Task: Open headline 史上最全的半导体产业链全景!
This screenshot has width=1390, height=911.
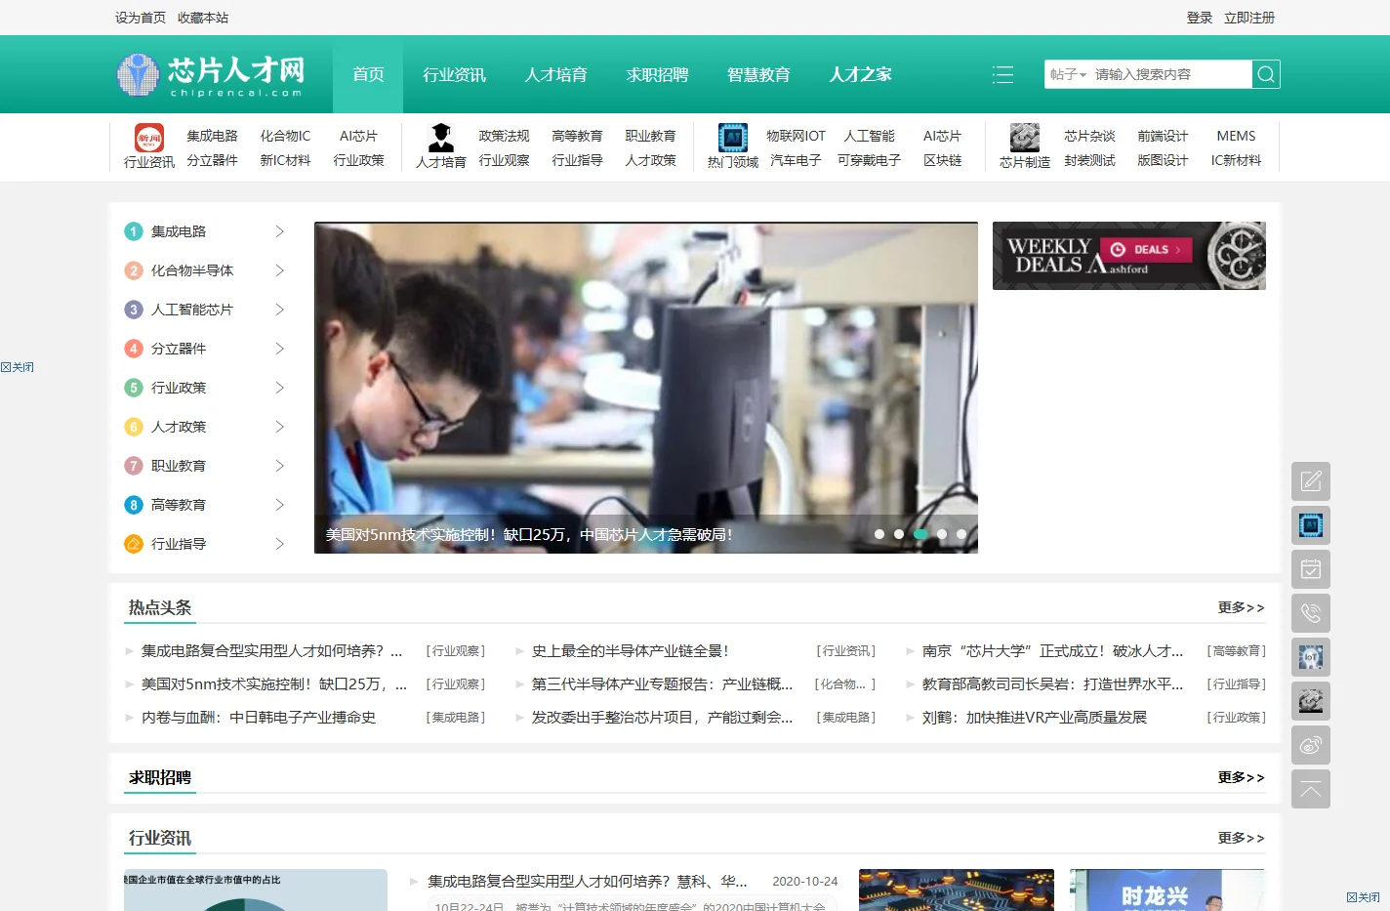Action: coord(631,650)
